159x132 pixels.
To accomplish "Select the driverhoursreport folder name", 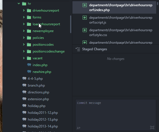I will 46,11.
